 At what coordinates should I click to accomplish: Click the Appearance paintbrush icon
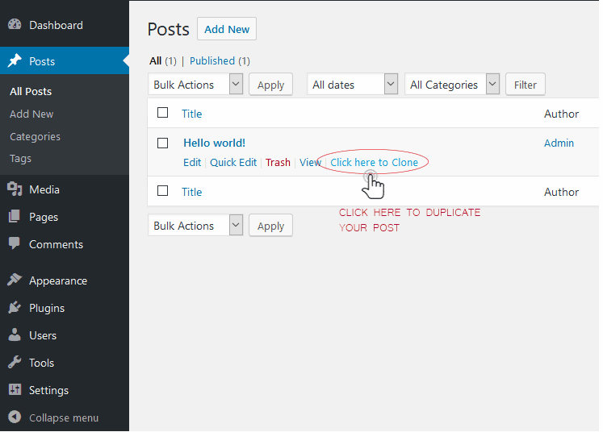pos(15,280)
